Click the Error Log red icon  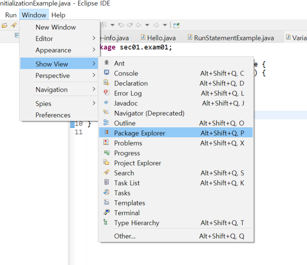pos(106,92)
